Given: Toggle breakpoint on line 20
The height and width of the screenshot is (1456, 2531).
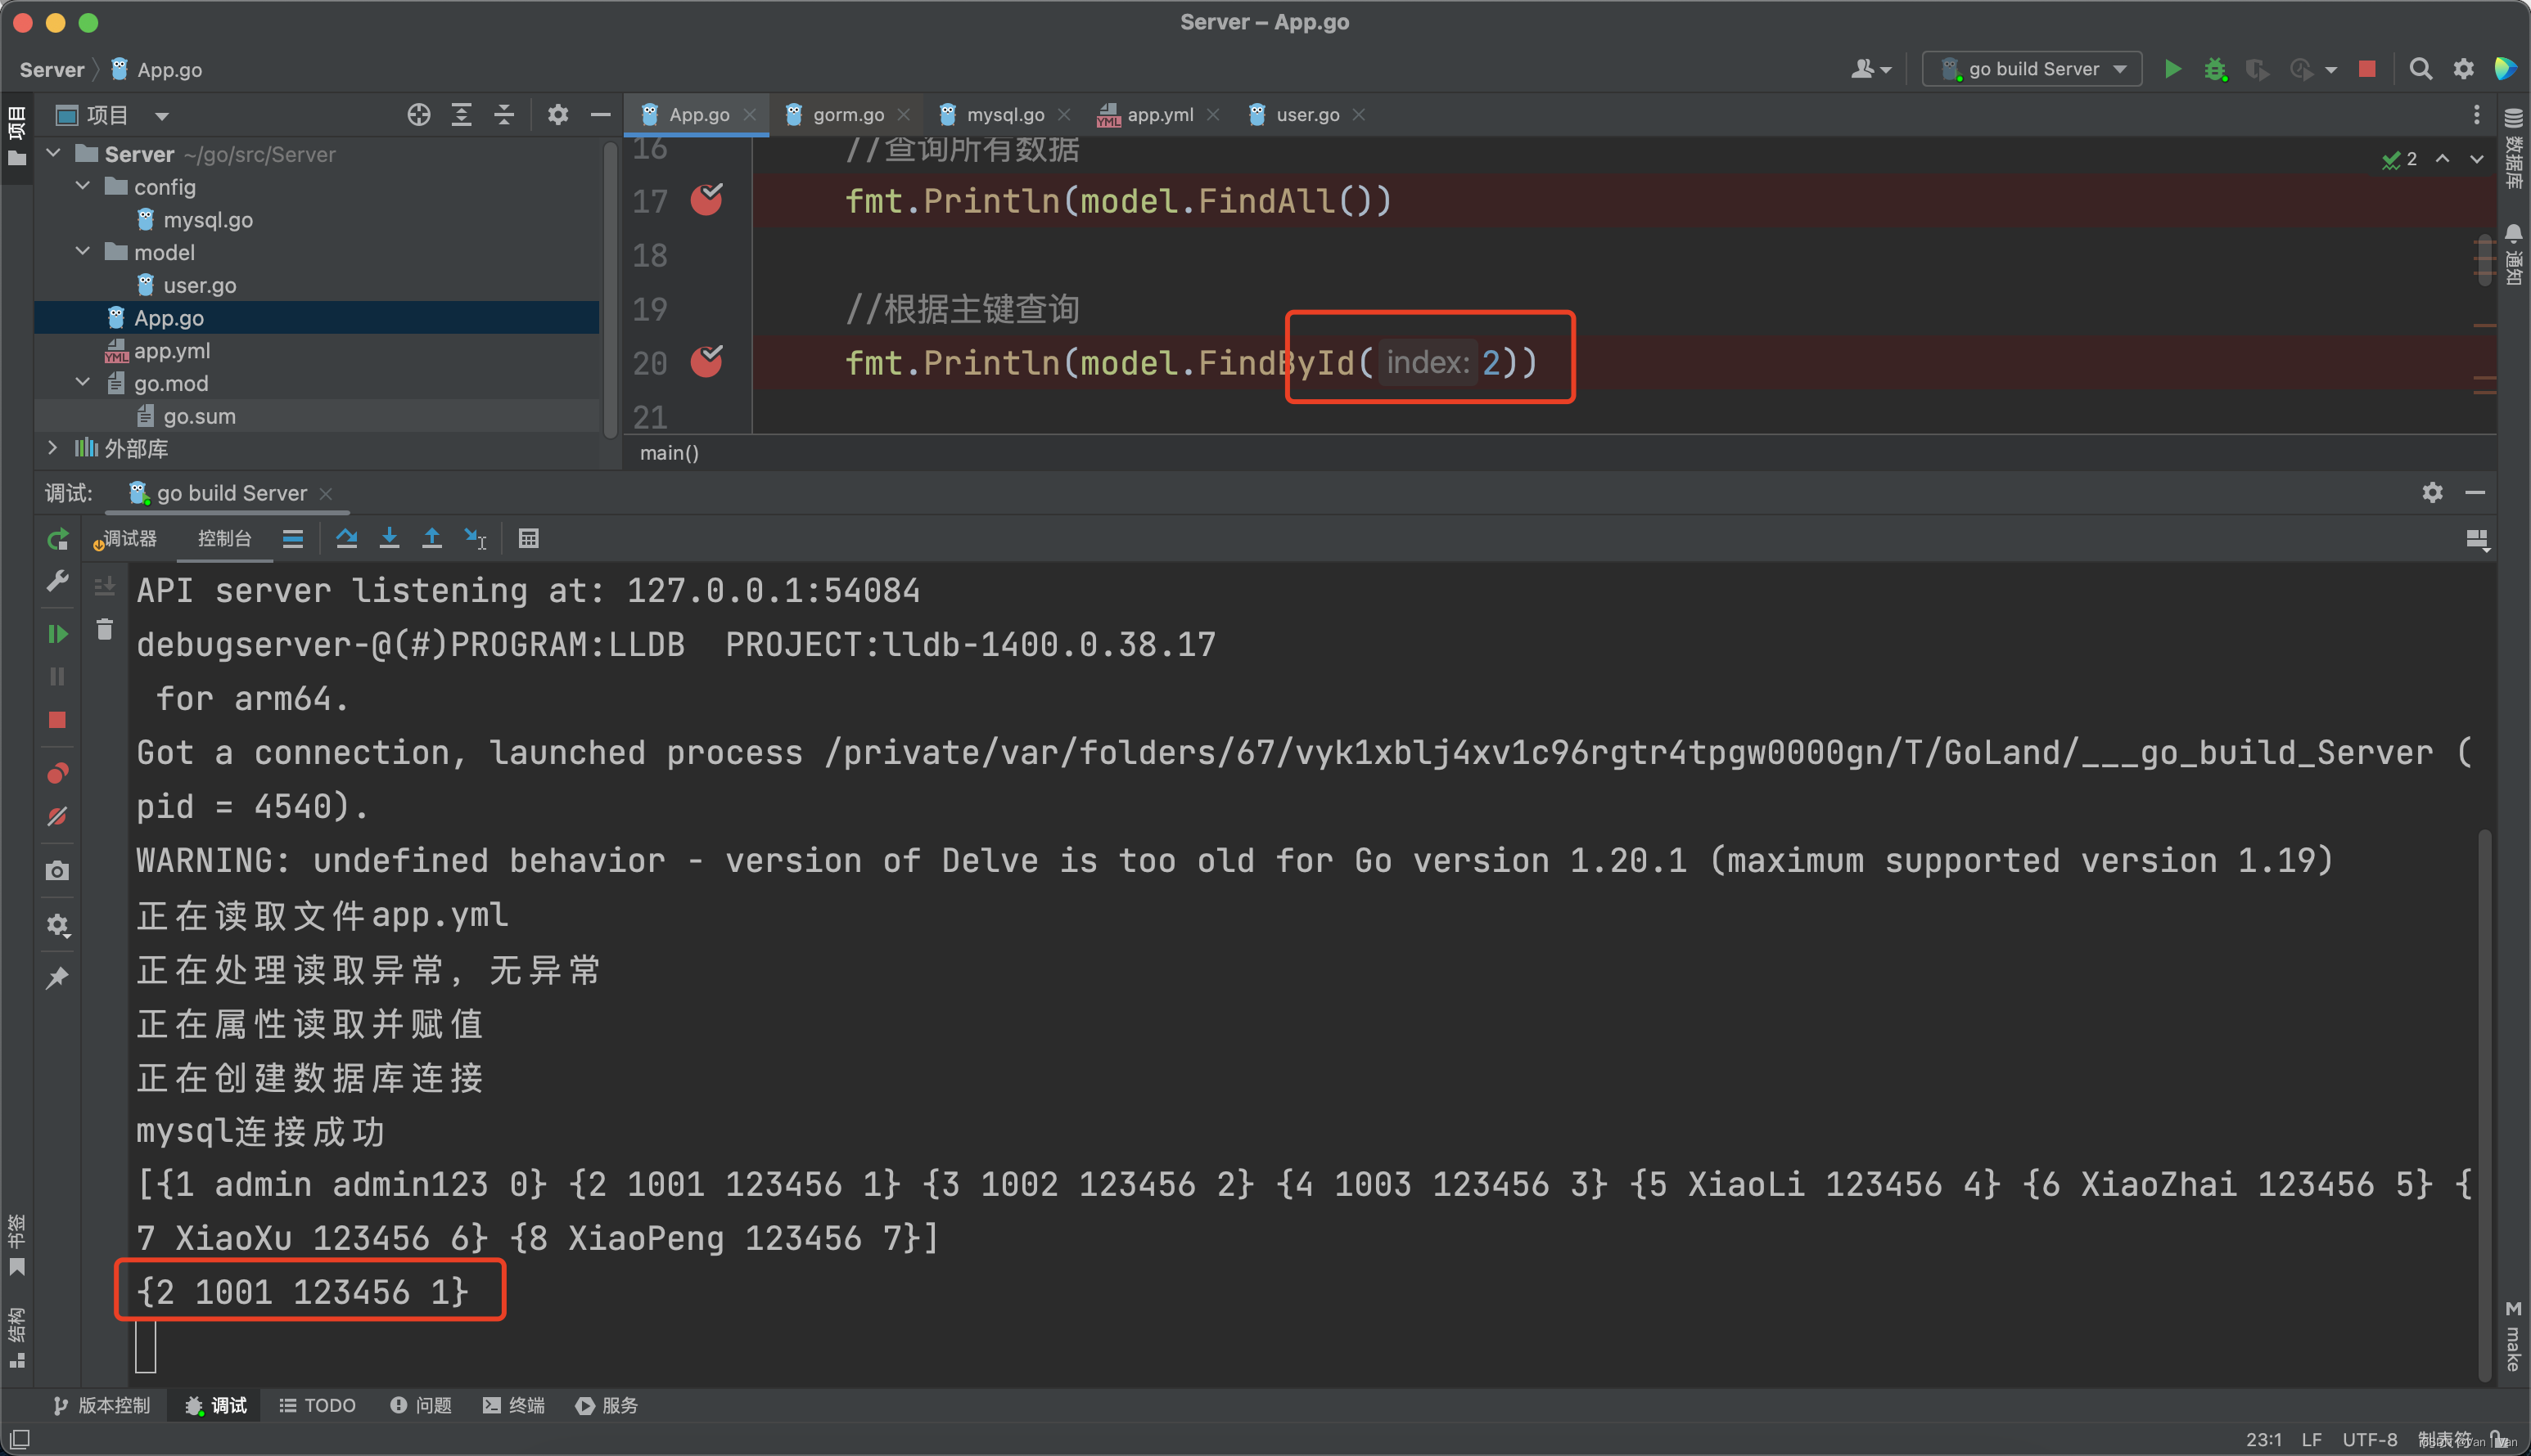Looking at the screenshot, I should click(706, 362).
